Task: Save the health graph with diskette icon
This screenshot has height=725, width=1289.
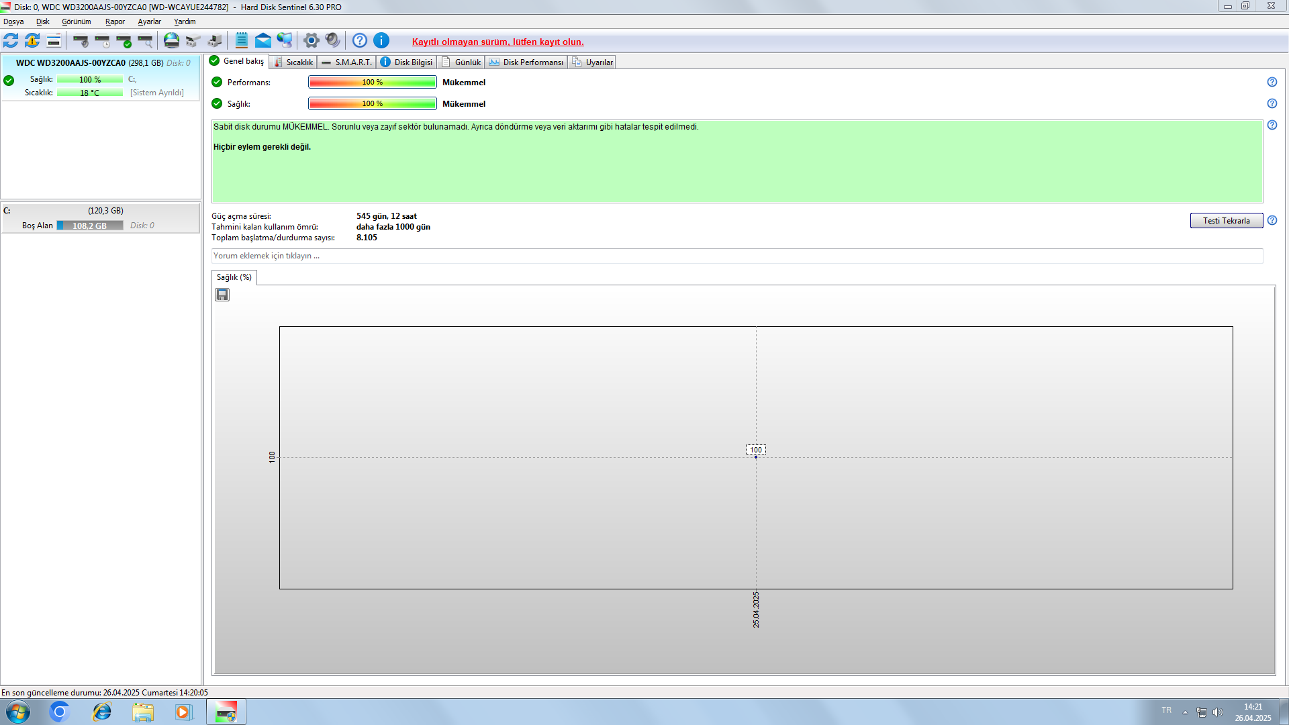Action: click(222, 295)
